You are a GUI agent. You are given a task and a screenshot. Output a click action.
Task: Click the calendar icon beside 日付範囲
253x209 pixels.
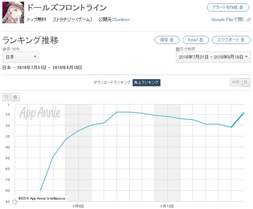tap(177, 49)
